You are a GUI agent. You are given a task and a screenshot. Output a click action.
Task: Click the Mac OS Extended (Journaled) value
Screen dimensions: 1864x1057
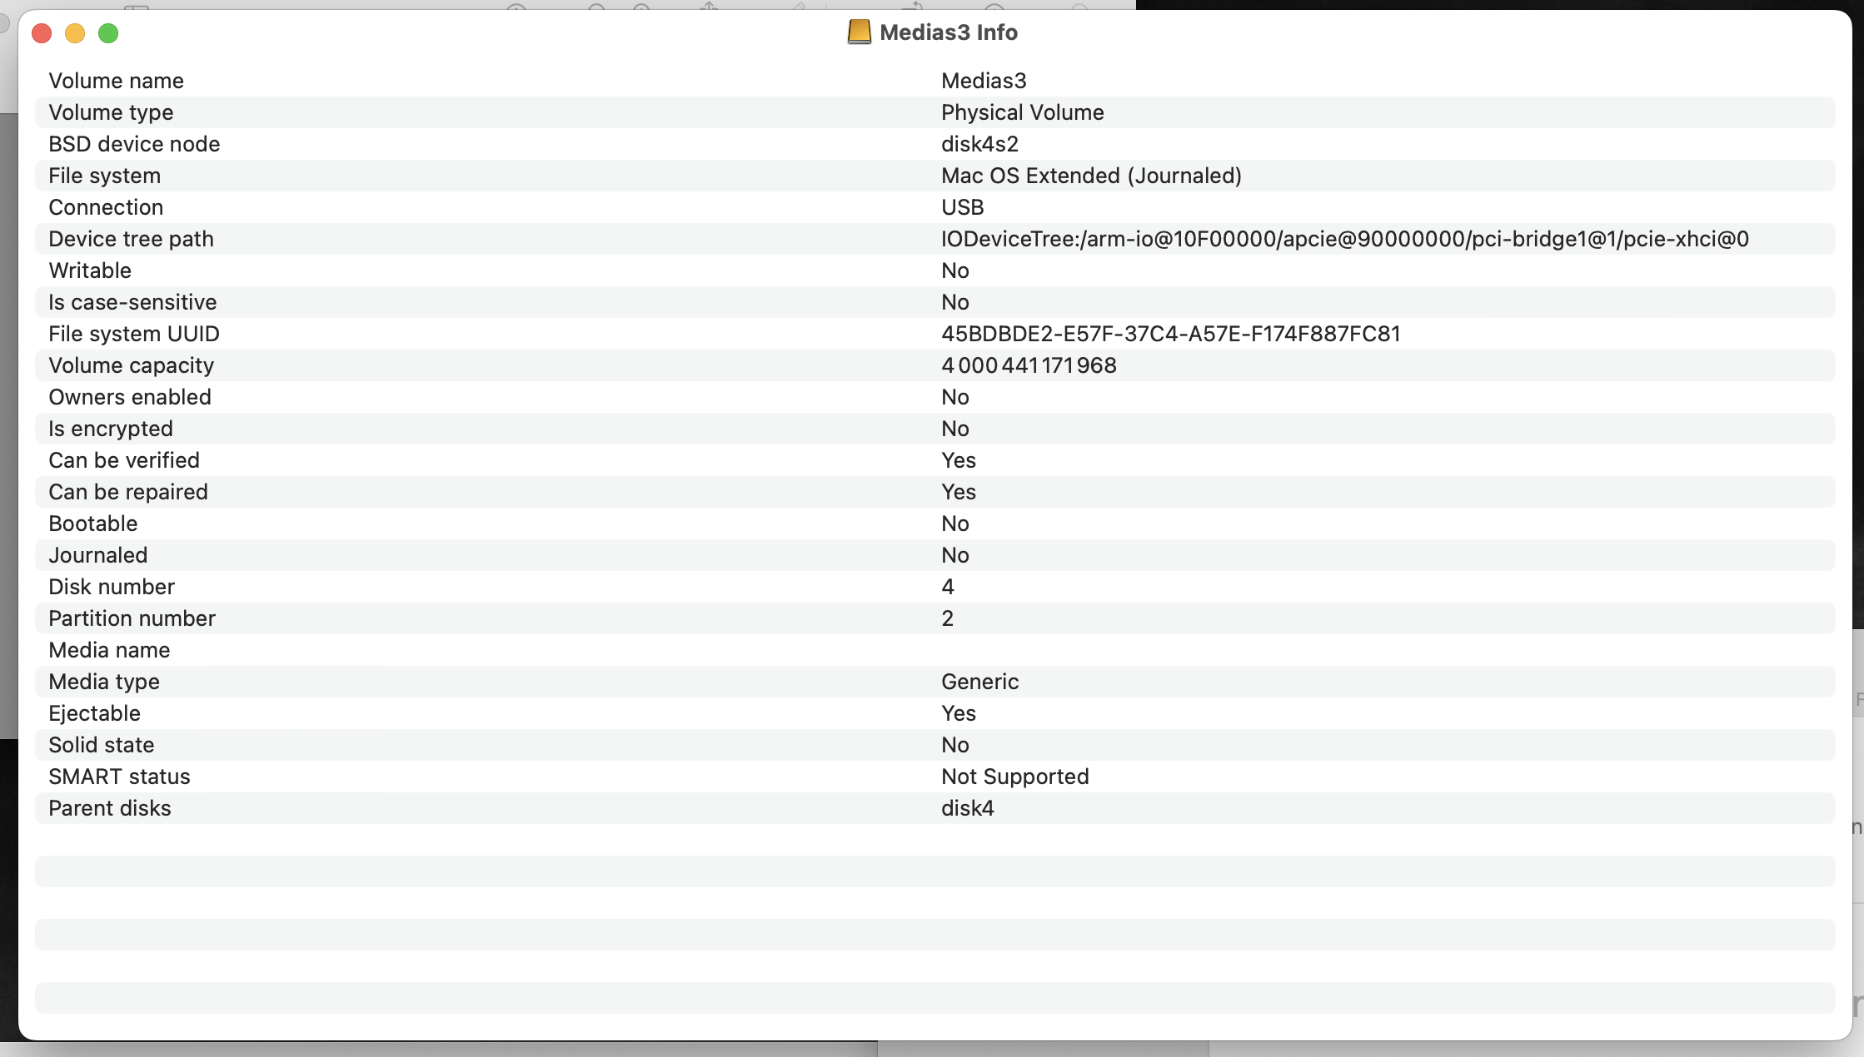point(1091,176)
